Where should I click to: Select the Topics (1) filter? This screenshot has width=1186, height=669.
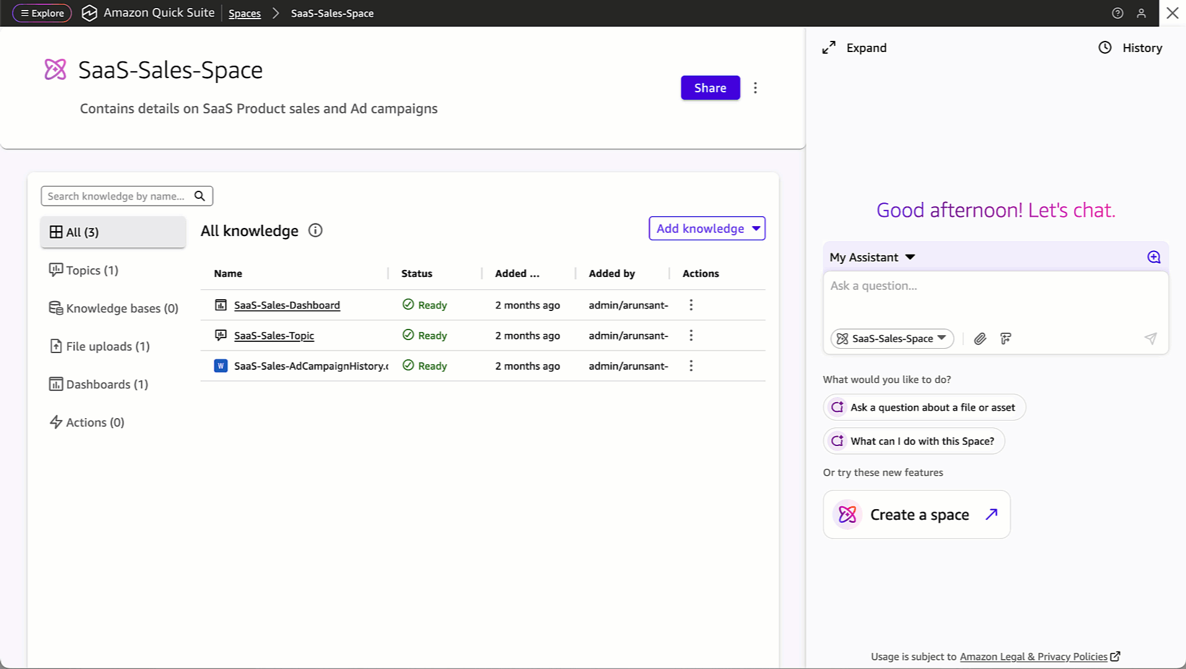click(x=92, y=270)
